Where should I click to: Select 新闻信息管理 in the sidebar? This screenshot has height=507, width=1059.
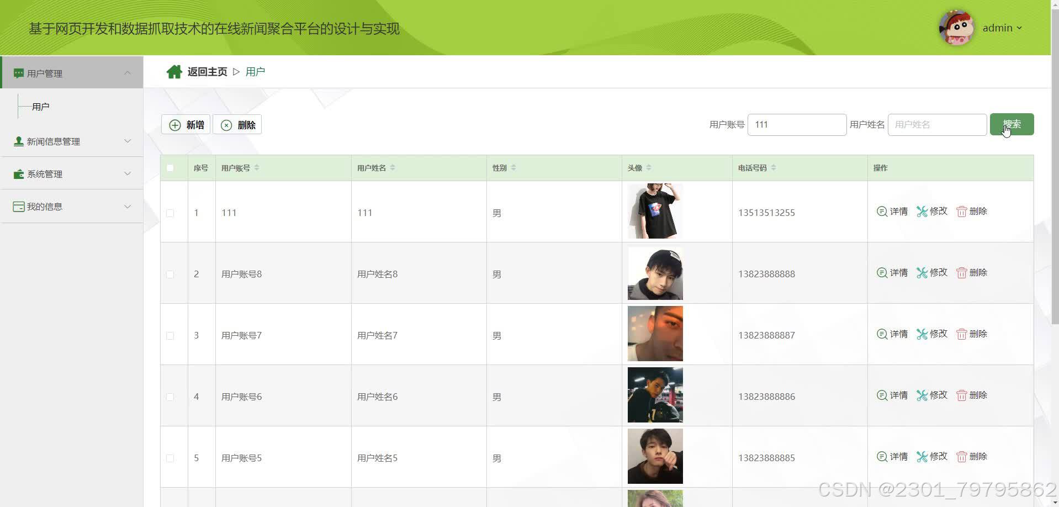point(72,141)
